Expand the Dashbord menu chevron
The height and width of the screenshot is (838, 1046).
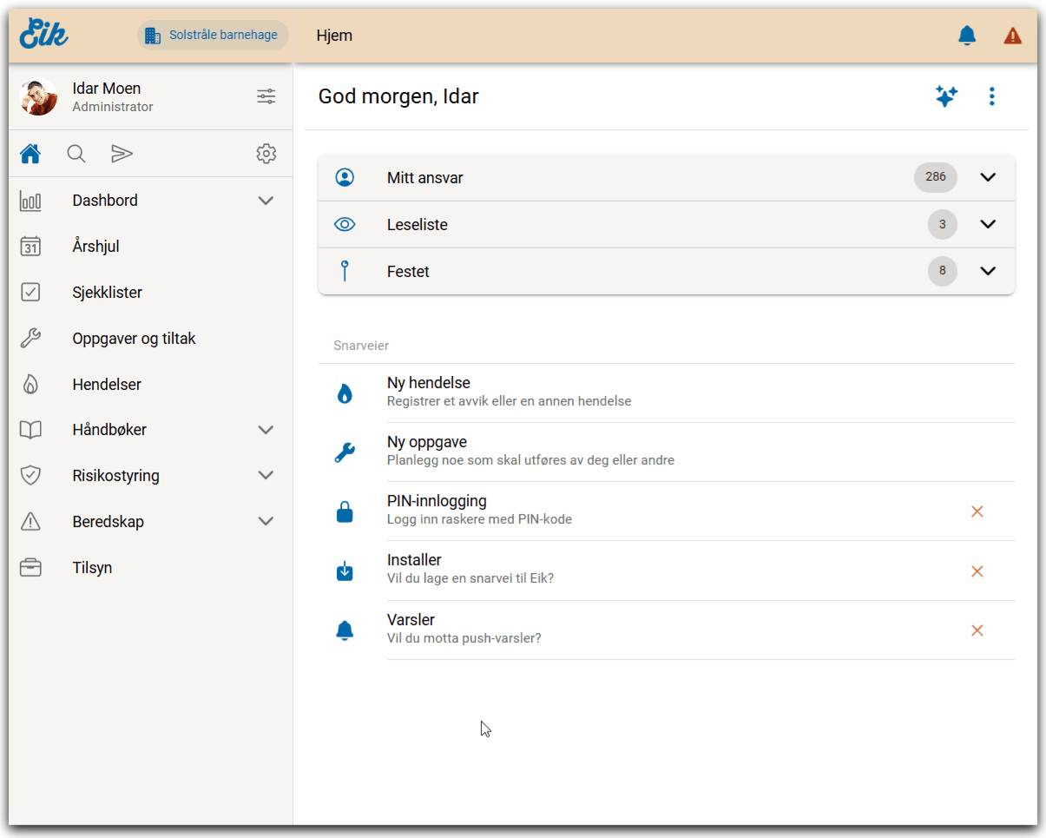(x=266, y=201)
